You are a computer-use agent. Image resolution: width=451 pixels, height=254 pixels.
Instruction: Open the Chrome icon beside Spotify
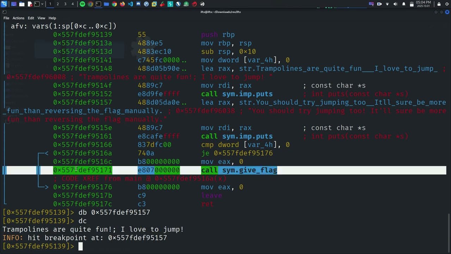(91, 4)
